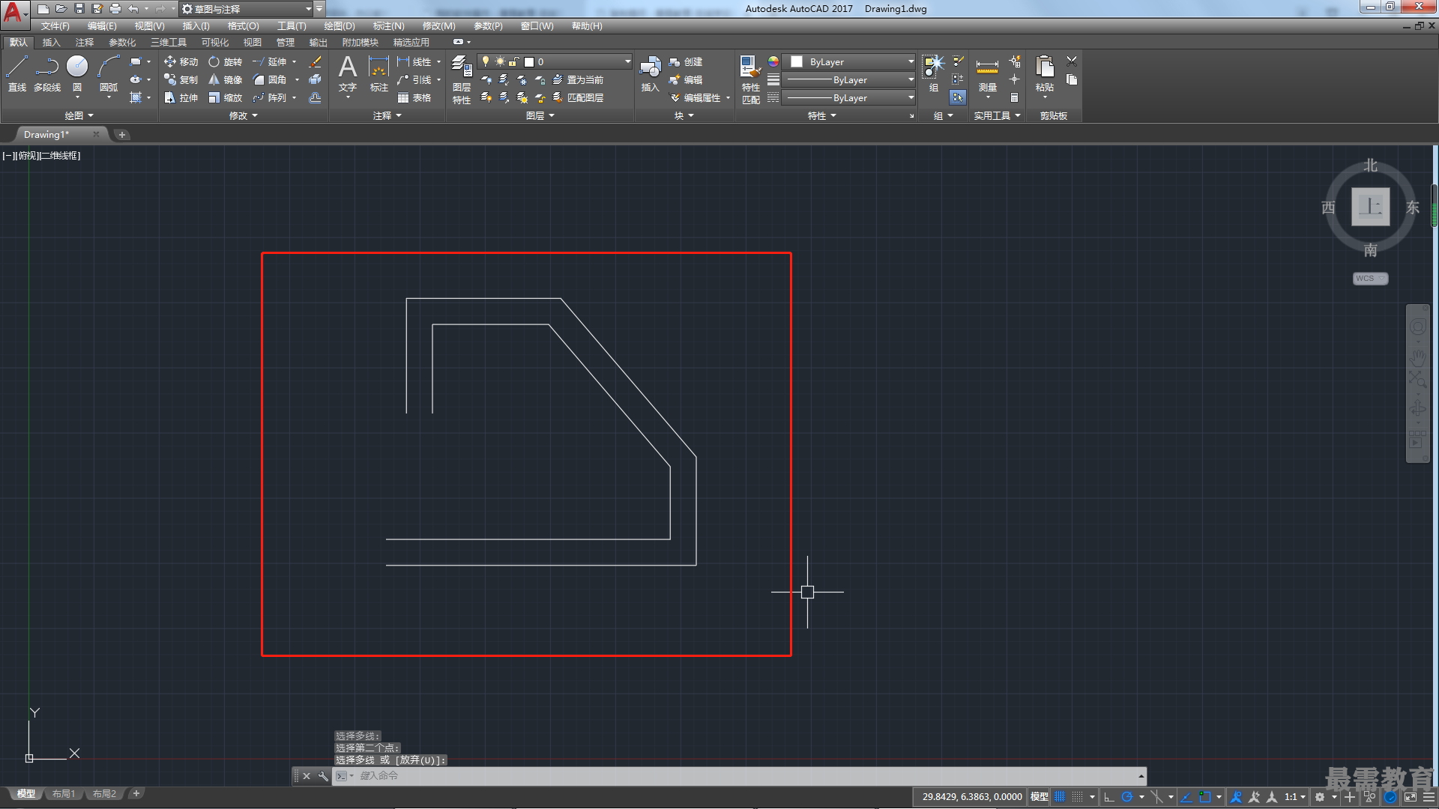1439x809 pixels.
Task: Click the 创建 block button
Action: [x=685, y=61]
